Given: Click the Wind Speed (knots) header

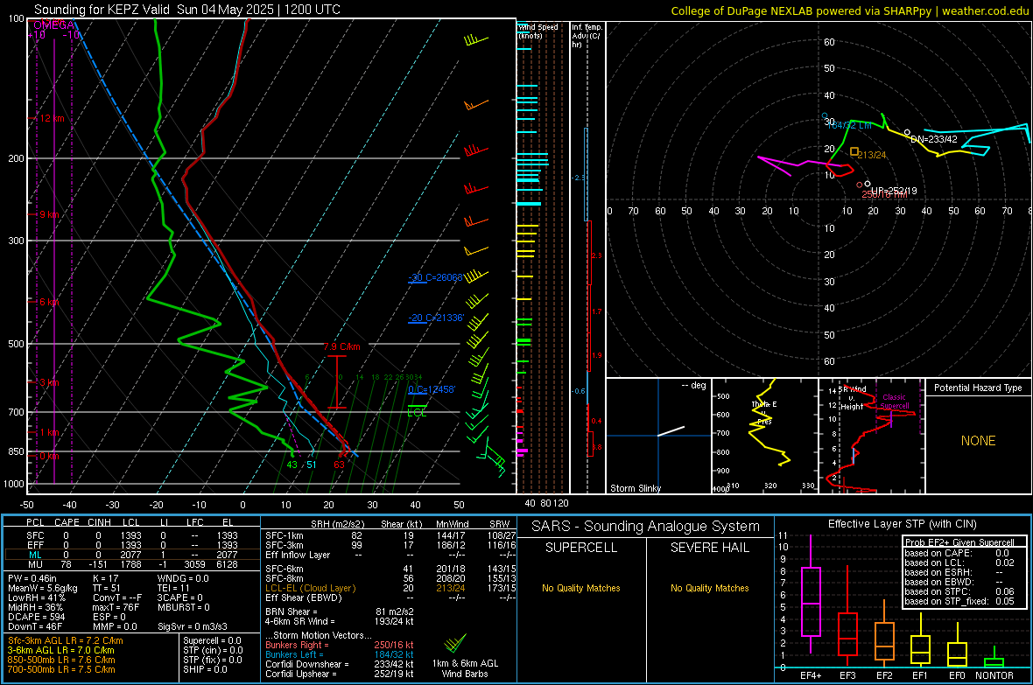Looking at the screenshot, I should click(x=538, y=31).
